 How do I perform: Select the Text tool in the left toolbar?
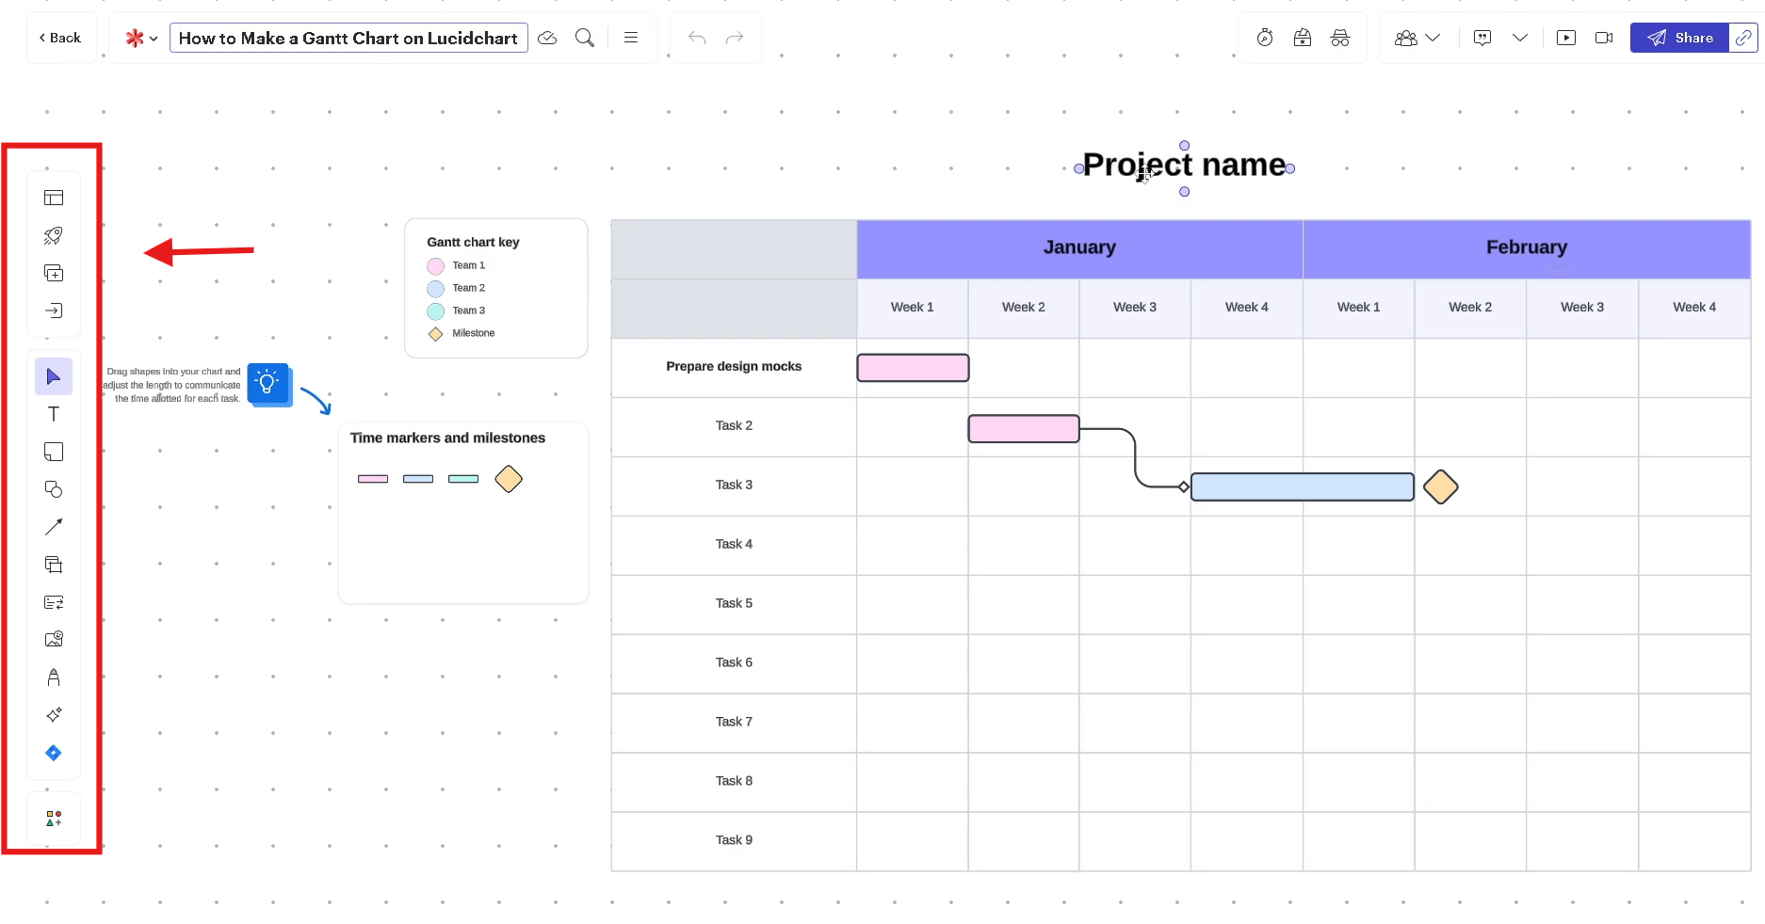point(54,414)
